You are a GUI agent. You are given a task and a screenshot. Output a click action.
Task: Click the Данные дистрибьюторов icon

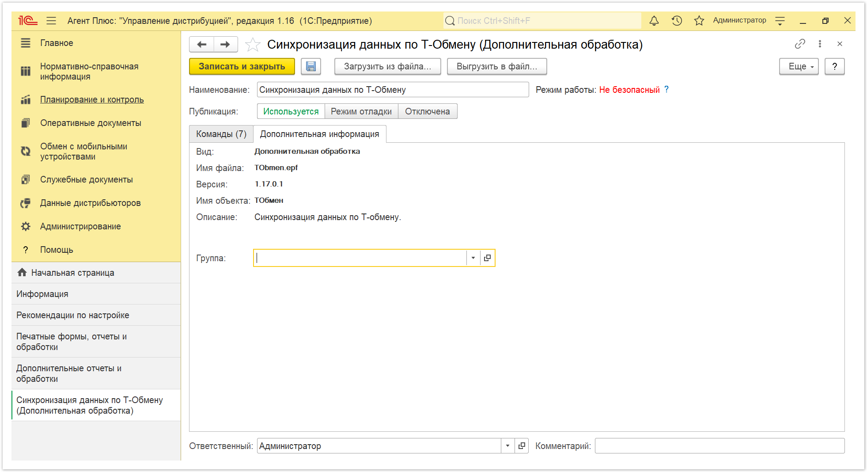click(x=26, y=203)
